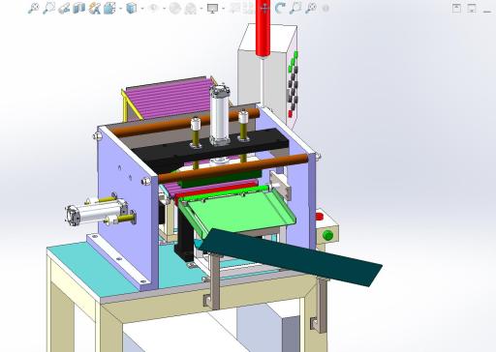Expand the View Settings dropdown arrow
The height and width of the screenshot is (352, 496).
[223, 9]
